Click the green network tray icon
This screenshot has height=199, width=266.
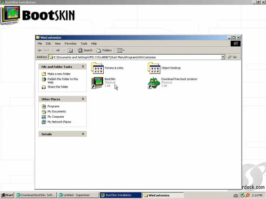243,195
